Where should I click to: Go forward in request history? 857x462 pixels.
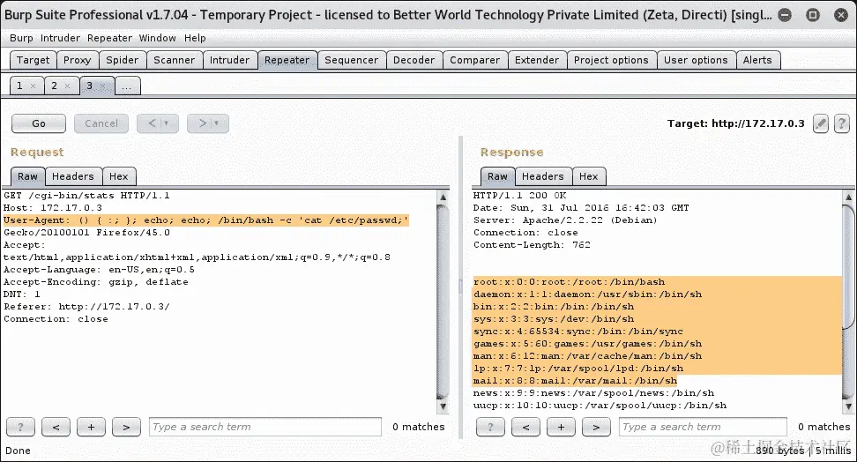pos(202,123)
